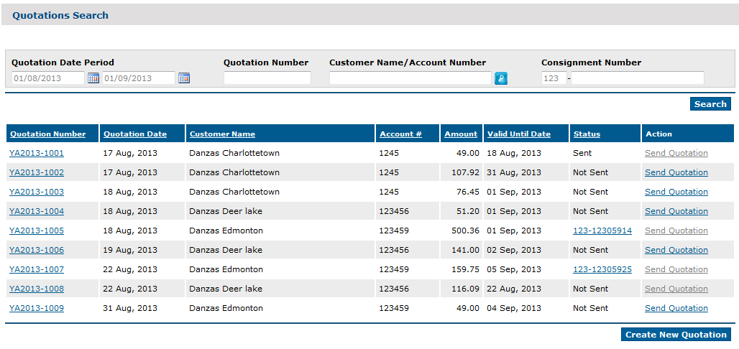Sort table by Quotation Number header
Screen dimensions: 739x349
48,134
